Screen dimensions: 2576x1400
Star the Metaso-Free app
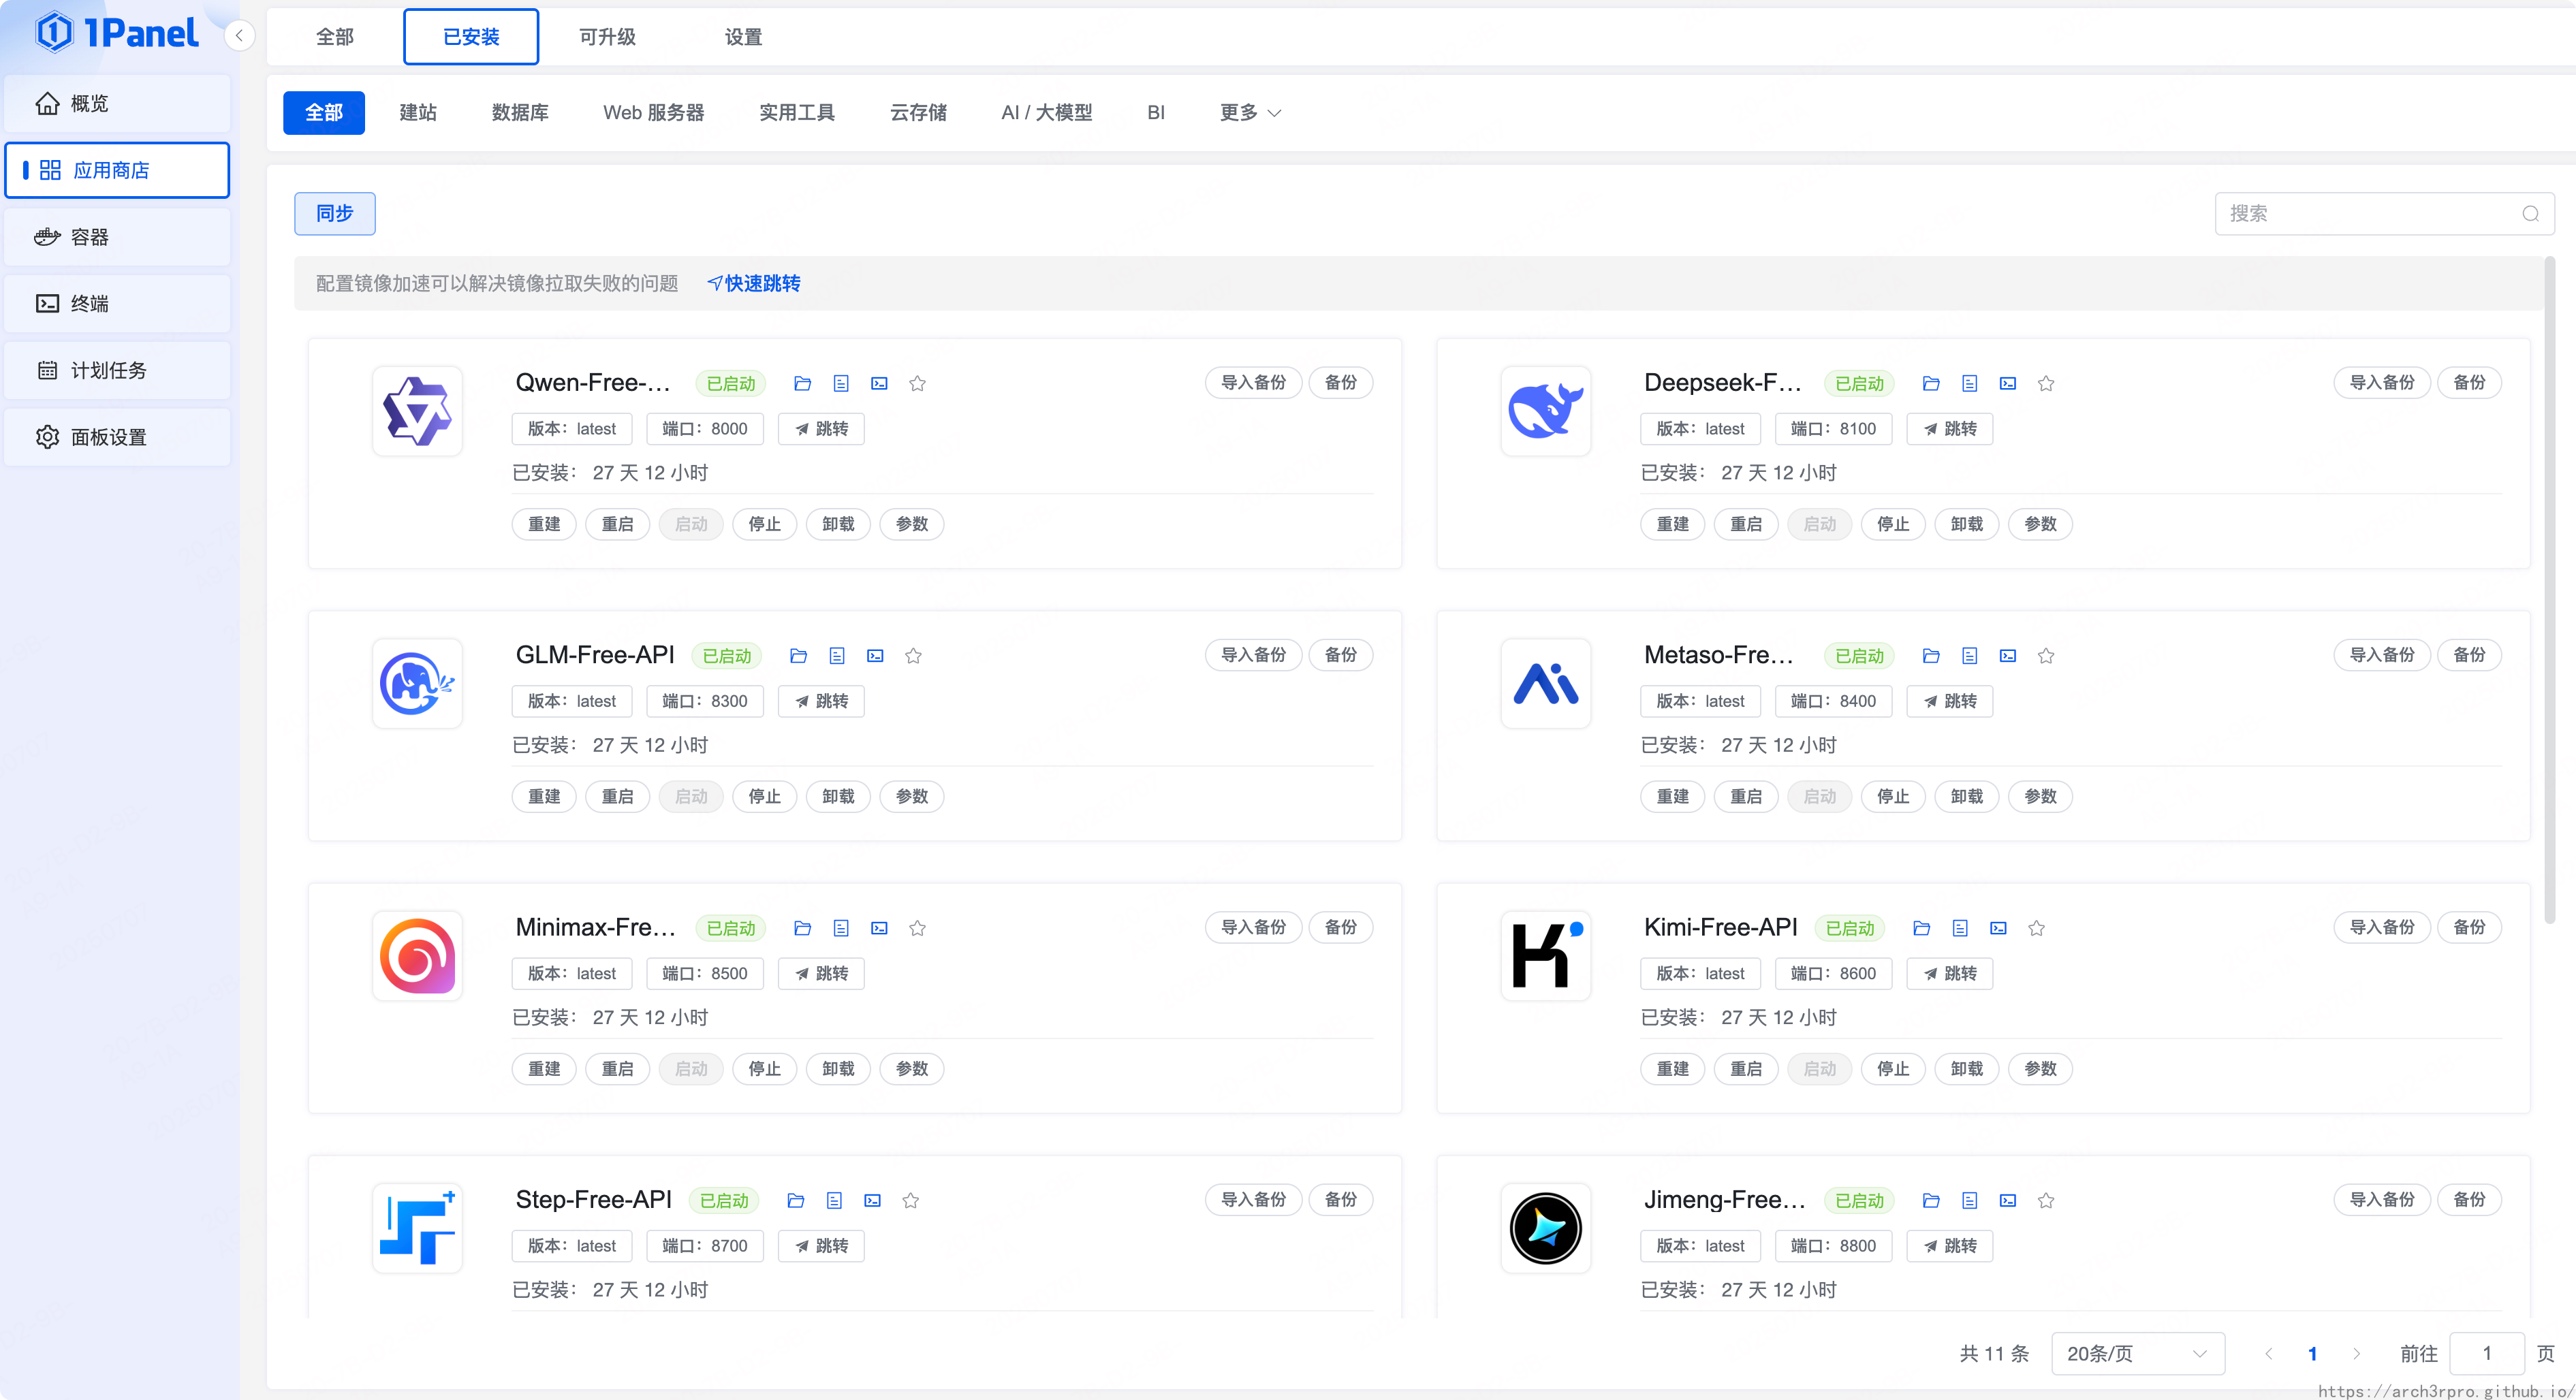[x=2045, y=656]
